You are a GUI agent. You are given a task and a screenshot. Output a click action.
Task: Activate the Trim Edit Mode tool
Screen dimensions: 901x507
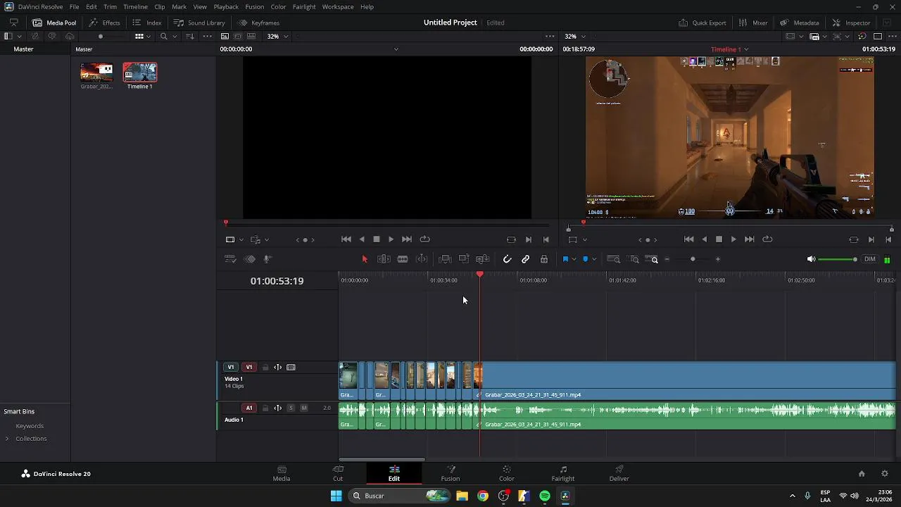(x=384, y=259)
